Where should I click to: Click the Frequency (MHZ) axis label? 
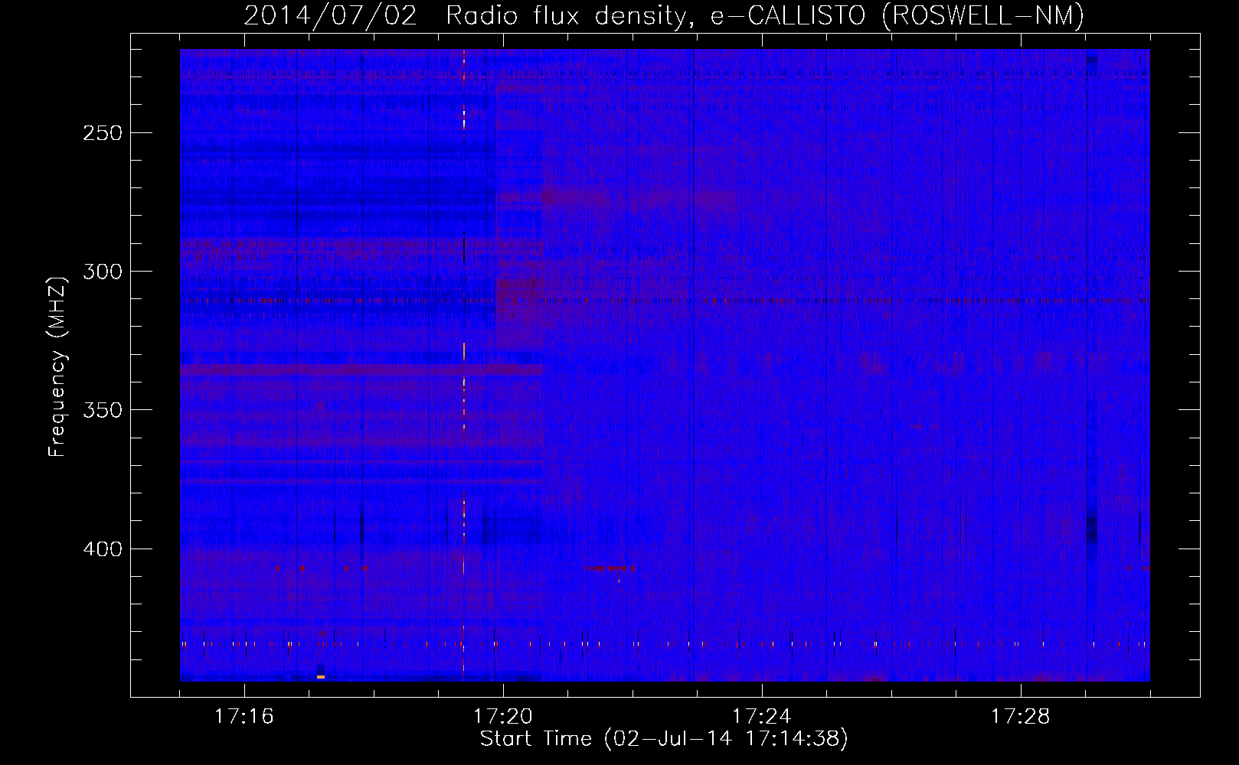tap(57, 366)
